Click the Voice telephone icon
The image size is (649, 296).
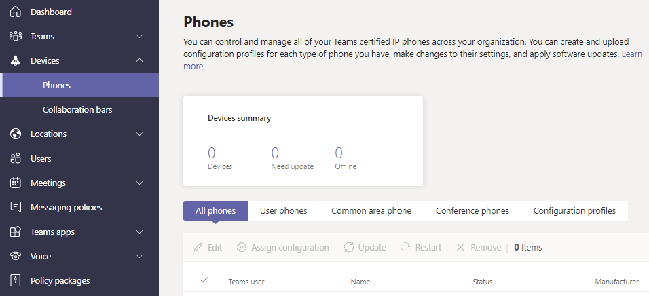tap(16, 256)
